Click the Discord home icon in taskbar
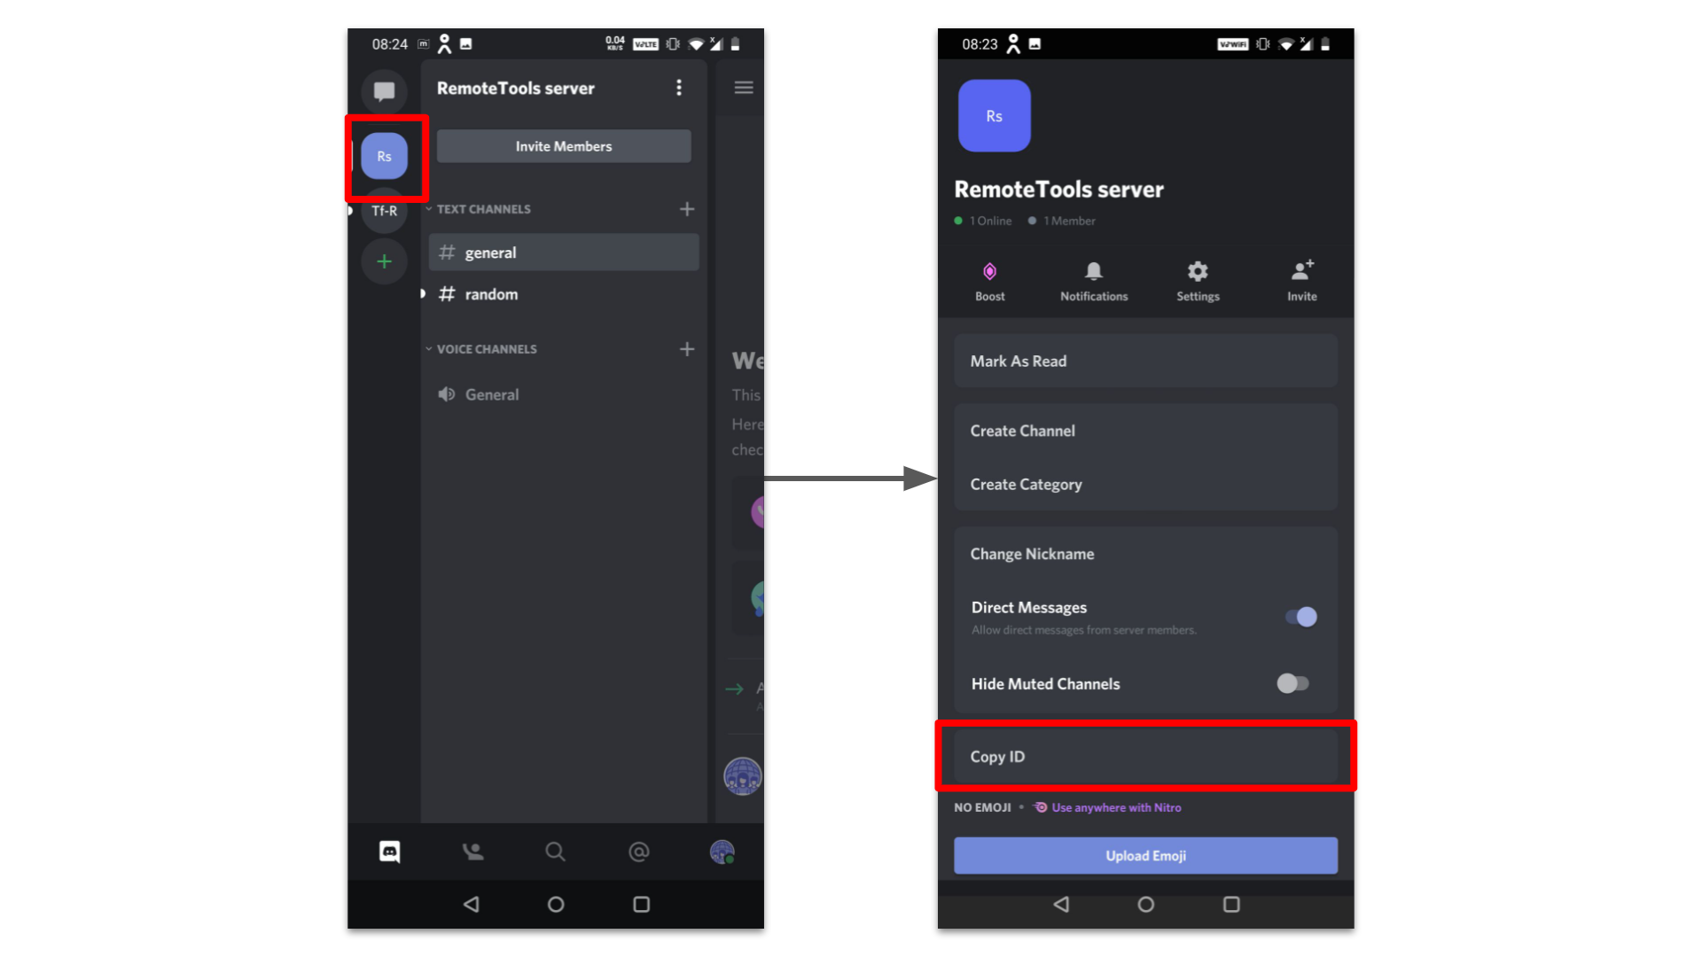1702x957 pixels. point(390,852)
